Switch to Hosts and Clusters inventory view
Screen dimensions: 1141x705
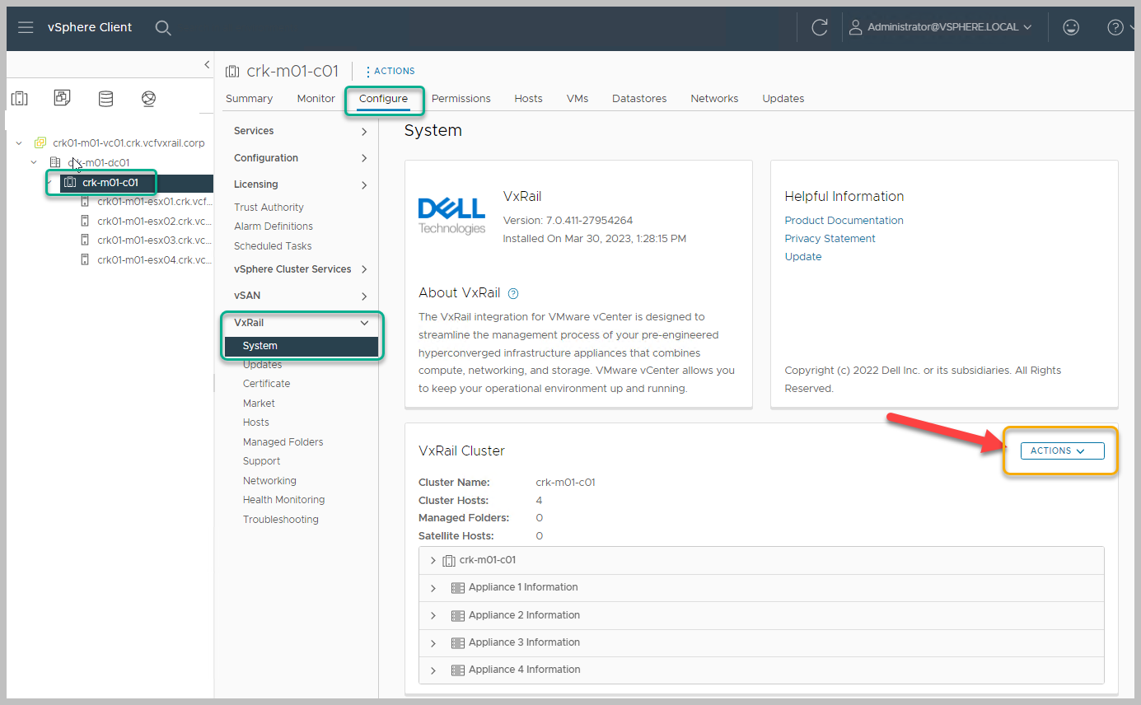[x=19, y=99]
